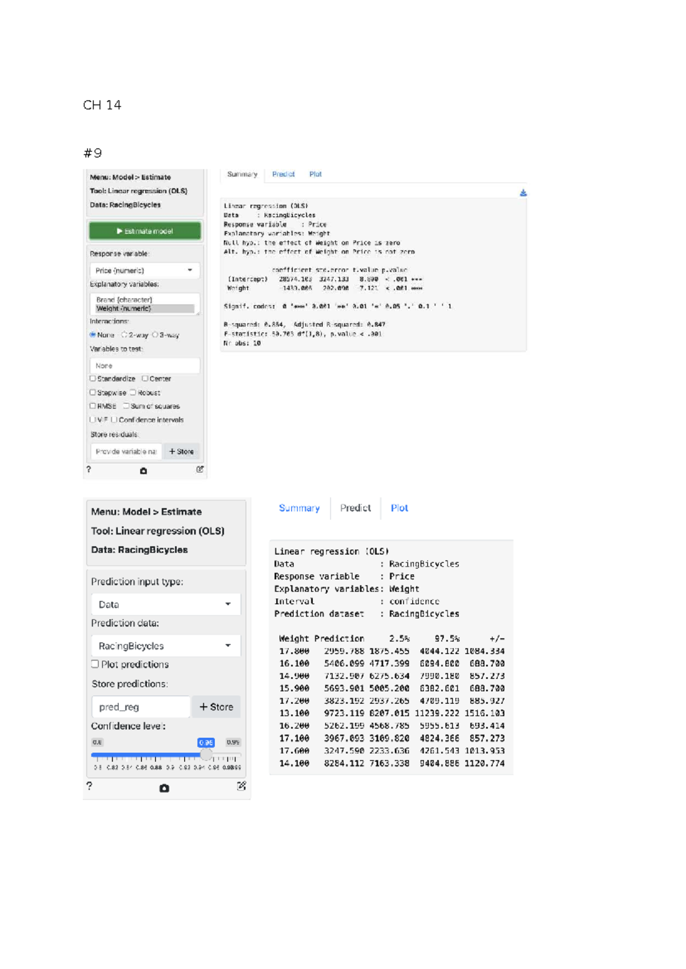The height and width of the screenshot is (969, 686).
Task: Click the Weight 13.100 table row value
Action: coord(294,714)
